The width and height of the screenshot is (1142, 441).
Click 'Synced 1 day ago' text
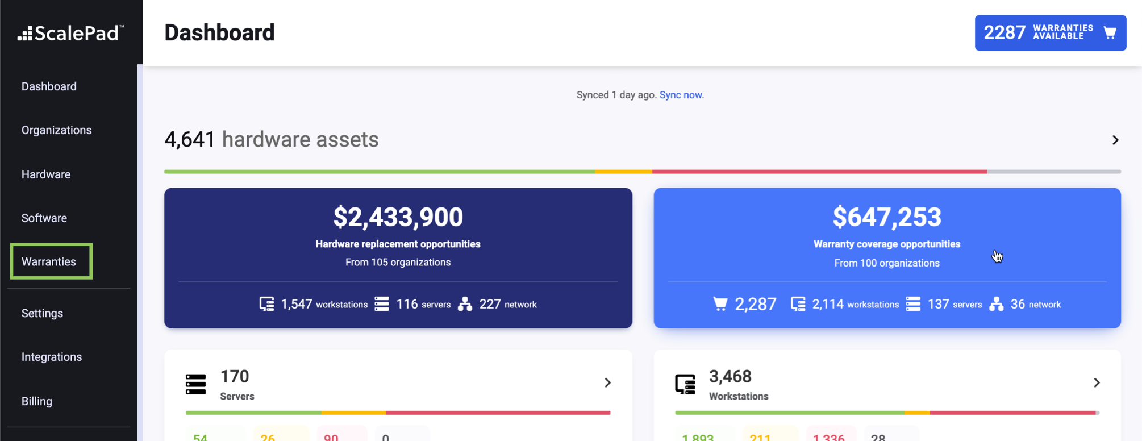(616, 95)
